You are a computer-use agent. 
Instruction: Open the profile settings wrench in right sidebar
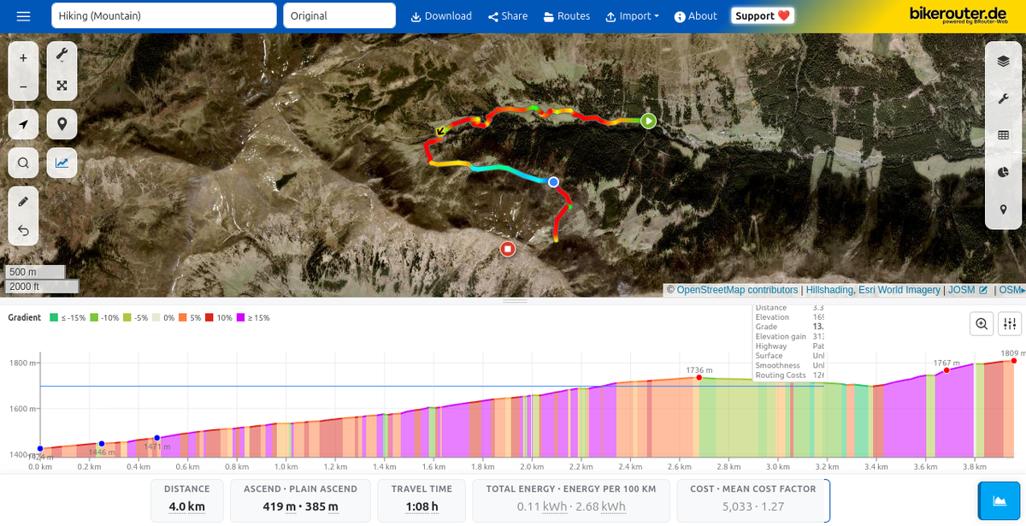click(1004, 98)
